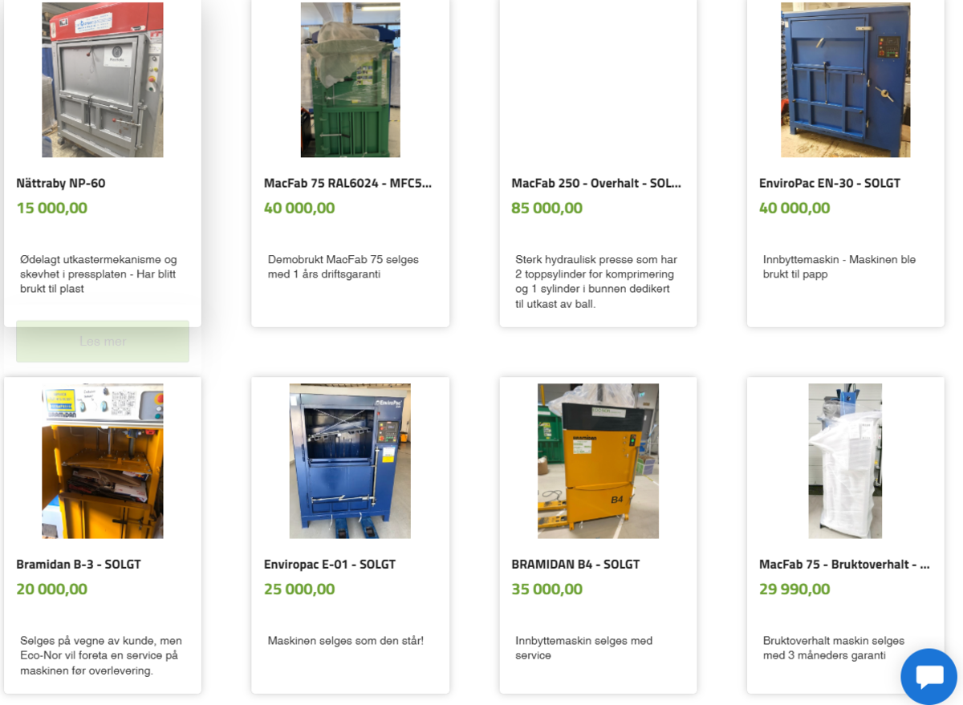Select the BRAMIDAN B4 - SOLGT title
The height and width of the screenshot is (705, 963).
(x=575, y=564)
